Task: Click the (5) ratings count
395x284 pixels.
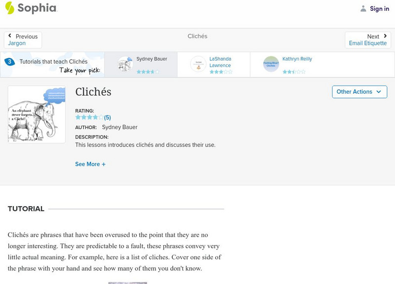Action: (107, 117)
